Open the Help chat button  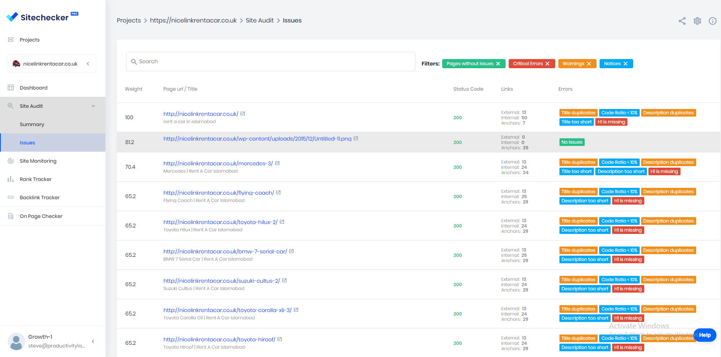point(705,335)
